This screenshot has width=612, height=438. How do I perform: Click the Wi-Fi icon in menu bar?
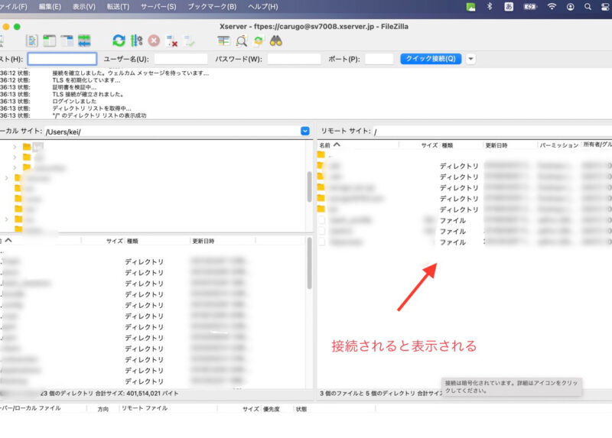[552, 7]
